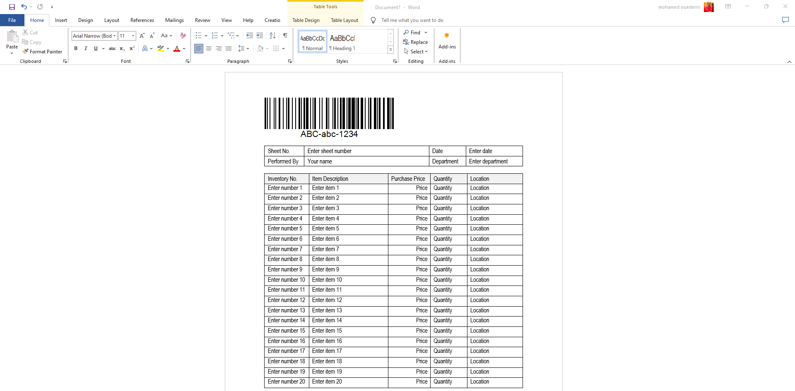Image resolution: width=795 pixels, height=391 pixels.
Task: Justify the paragraph text
Action: click(229, 49)
